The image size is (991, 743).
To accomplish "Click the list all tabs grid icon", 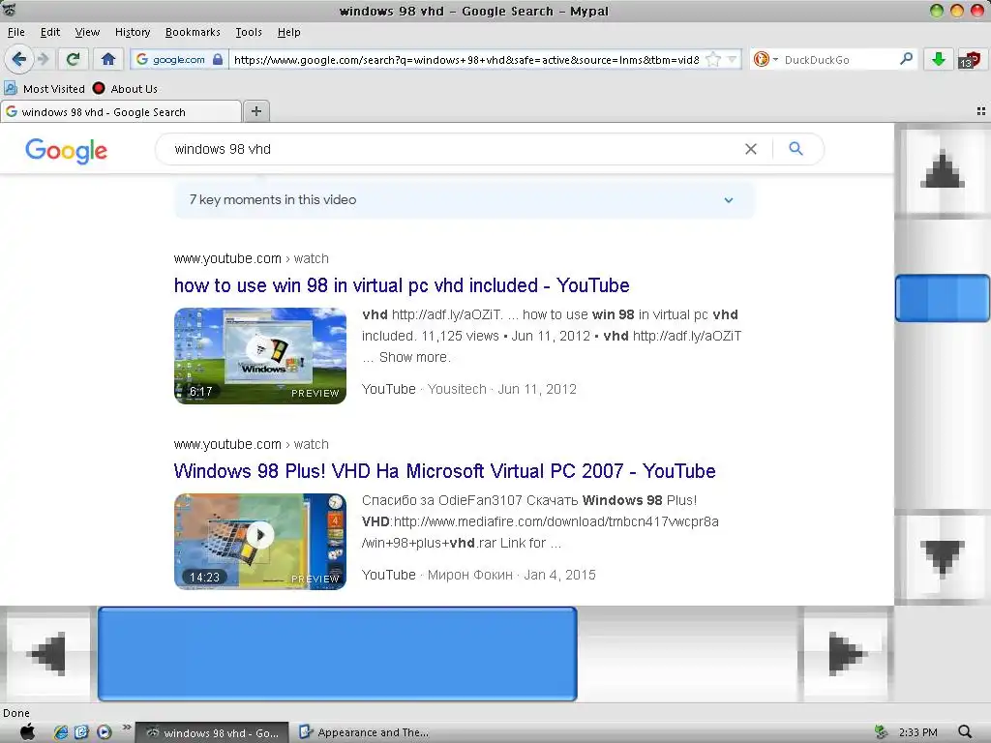I will coord(981,111).
